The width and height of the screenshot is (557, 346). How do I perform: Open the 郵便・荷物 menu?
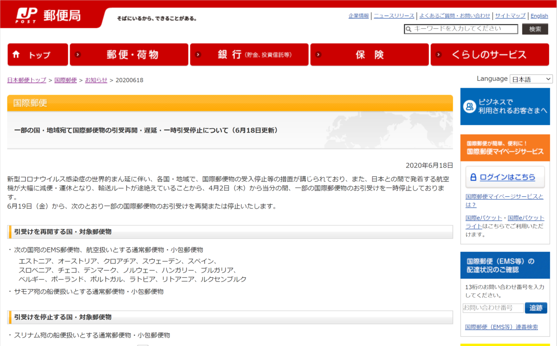[129, 55]
